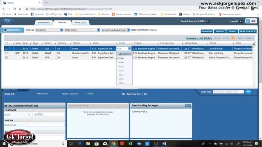Click the Submit button

(x=232, y=31)
